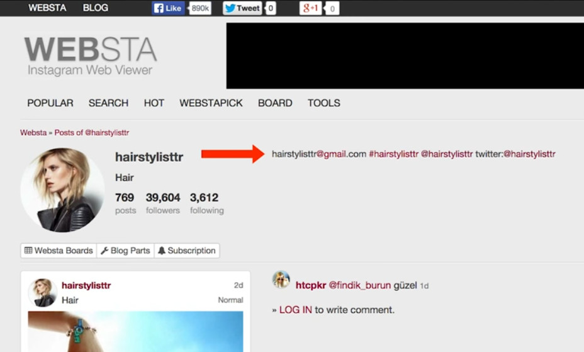Click the large hairstylisttr profile picture
The image size is (584, 352).
(x=62, y=190)
